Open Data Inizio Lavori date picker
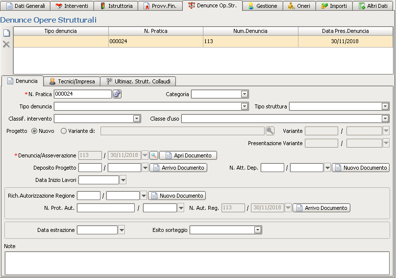The height and width of the screenshot is (278, 396). [123, 180]
